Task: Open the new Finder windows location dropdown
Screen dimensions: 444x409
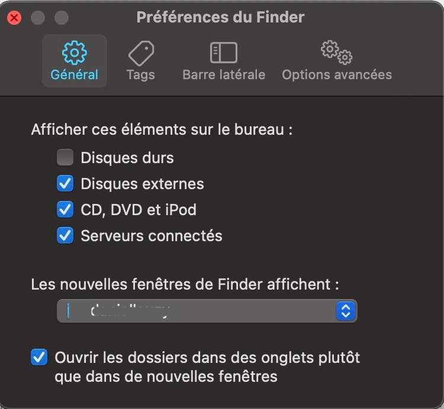Action: point(207,311)
